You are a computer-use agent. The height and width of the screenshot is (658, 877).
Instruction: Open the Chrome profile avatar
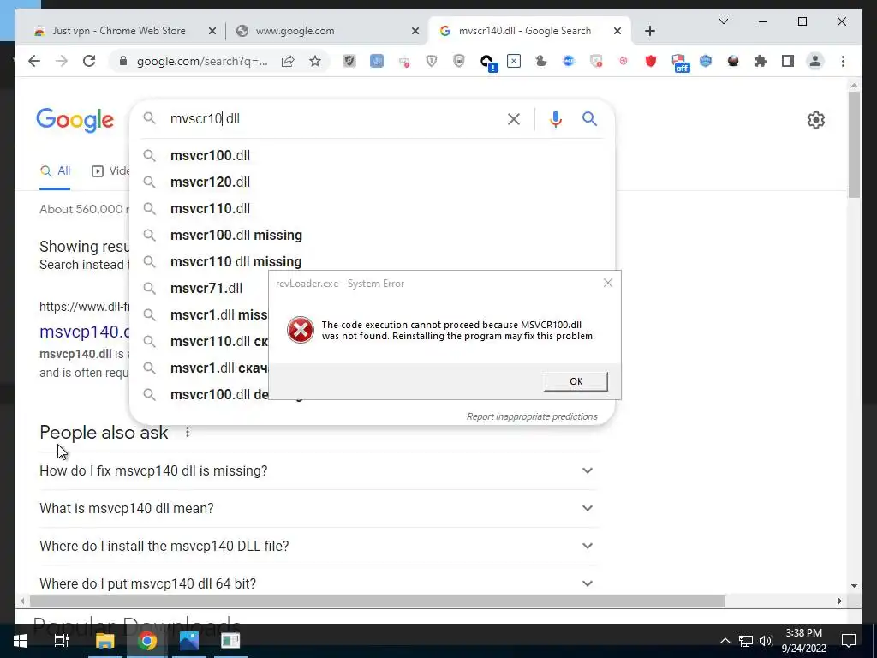click(x=815, y=61)
